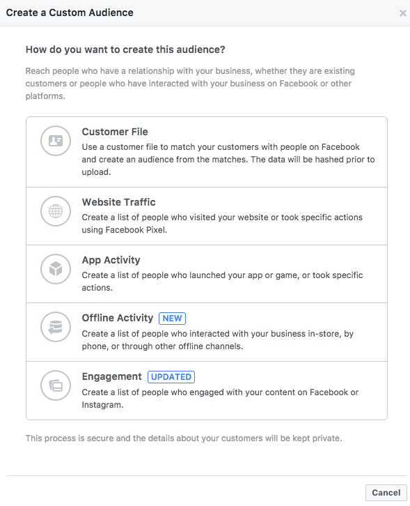This screenshot has height=506, width=410.
Task: Click the customer file hashed data description
Action: 228,160
